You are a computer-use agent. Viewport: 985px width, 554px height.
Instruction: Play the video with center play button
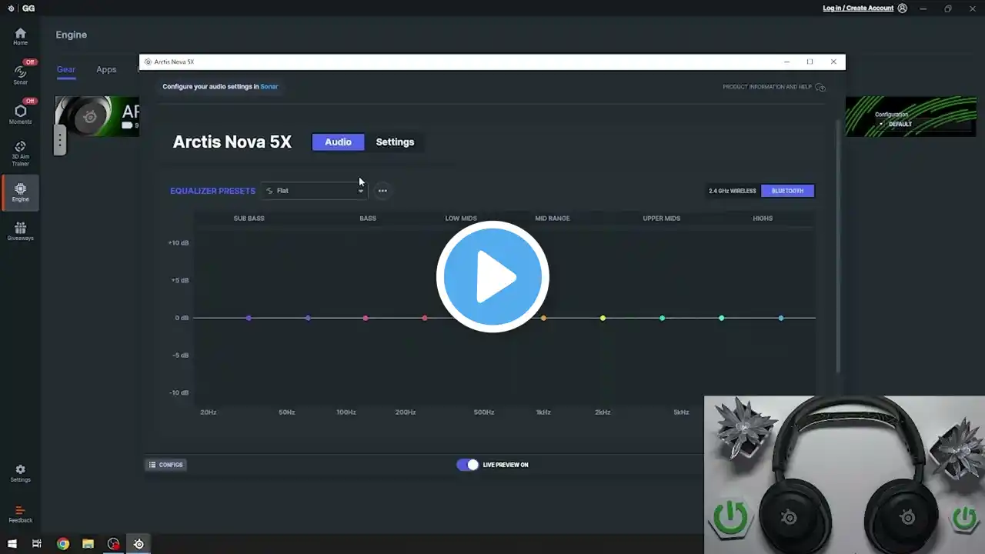tap(492, 276)
